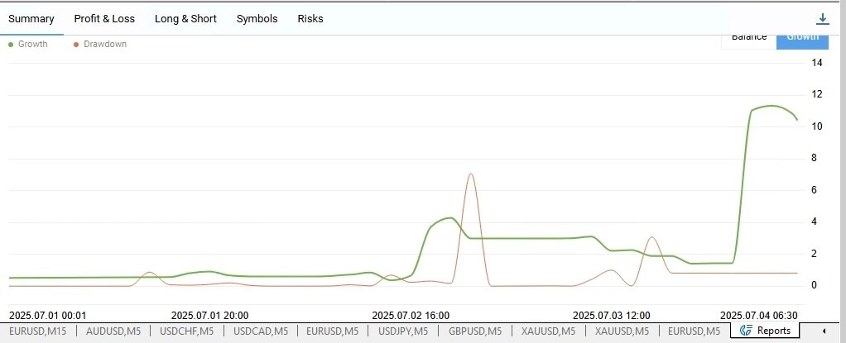Toggle the Drawdown series in legend

[100, 44]
